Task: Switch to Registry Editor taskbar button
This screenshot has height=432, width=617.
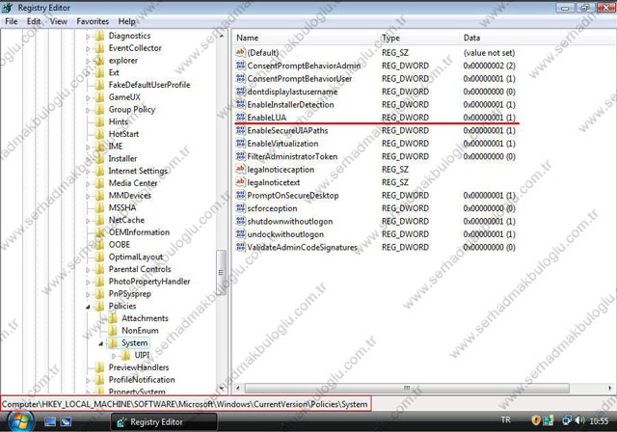Action: click(x=163, y=421)
